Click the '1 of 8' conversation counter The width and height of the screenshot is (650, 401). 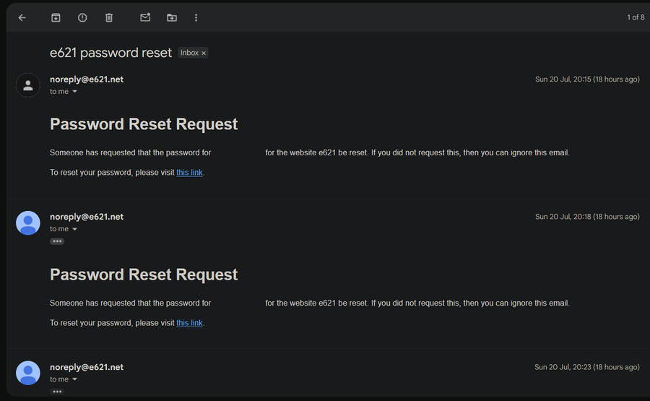[x=636, y=17]
